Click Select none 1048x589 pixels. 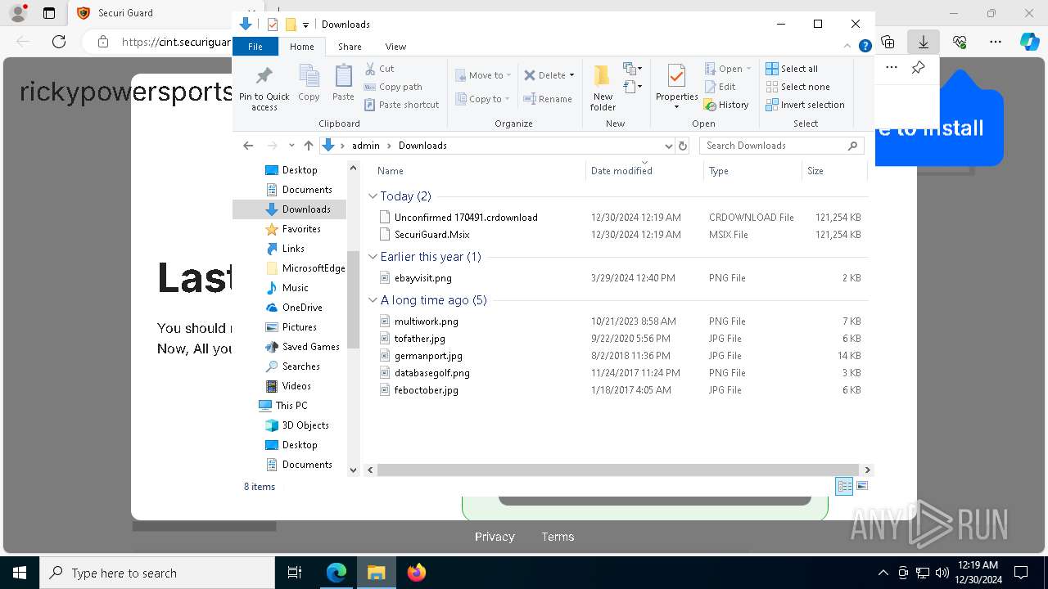(x=797, y=87)
